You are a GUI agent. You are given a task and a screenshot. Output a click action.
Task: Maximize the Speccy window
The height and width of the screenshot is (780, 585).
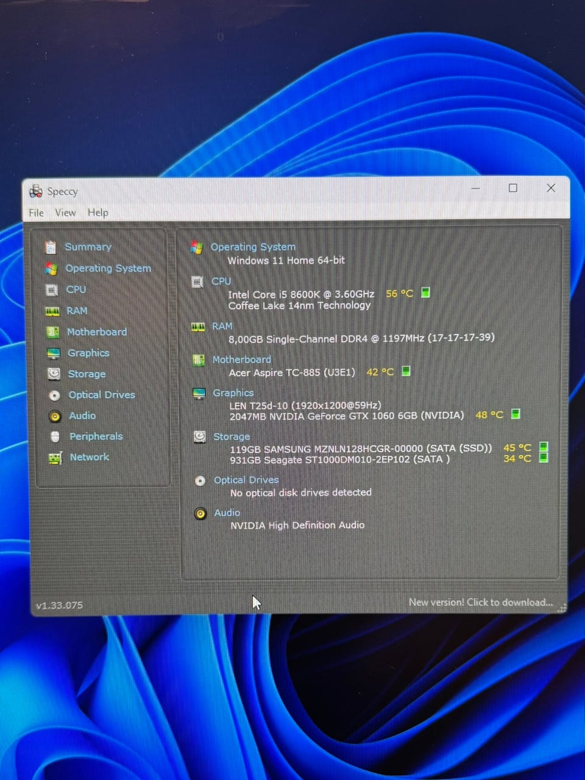(x=513, y=188)
